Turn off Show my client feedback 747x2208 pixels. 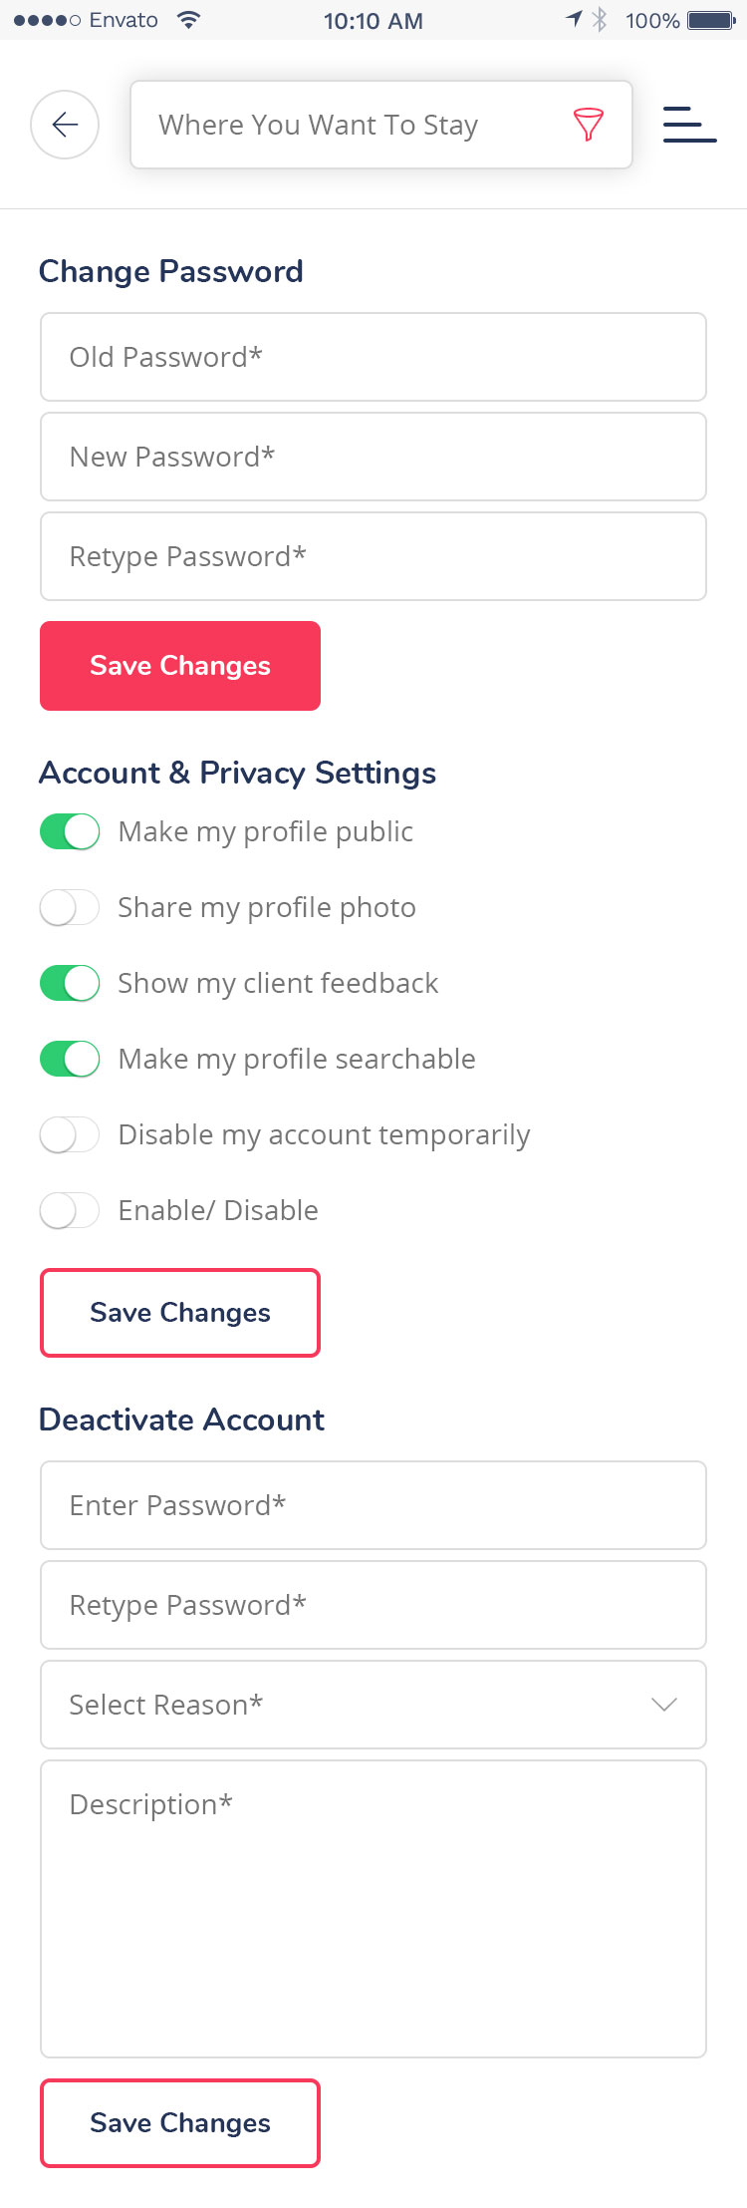70,983
